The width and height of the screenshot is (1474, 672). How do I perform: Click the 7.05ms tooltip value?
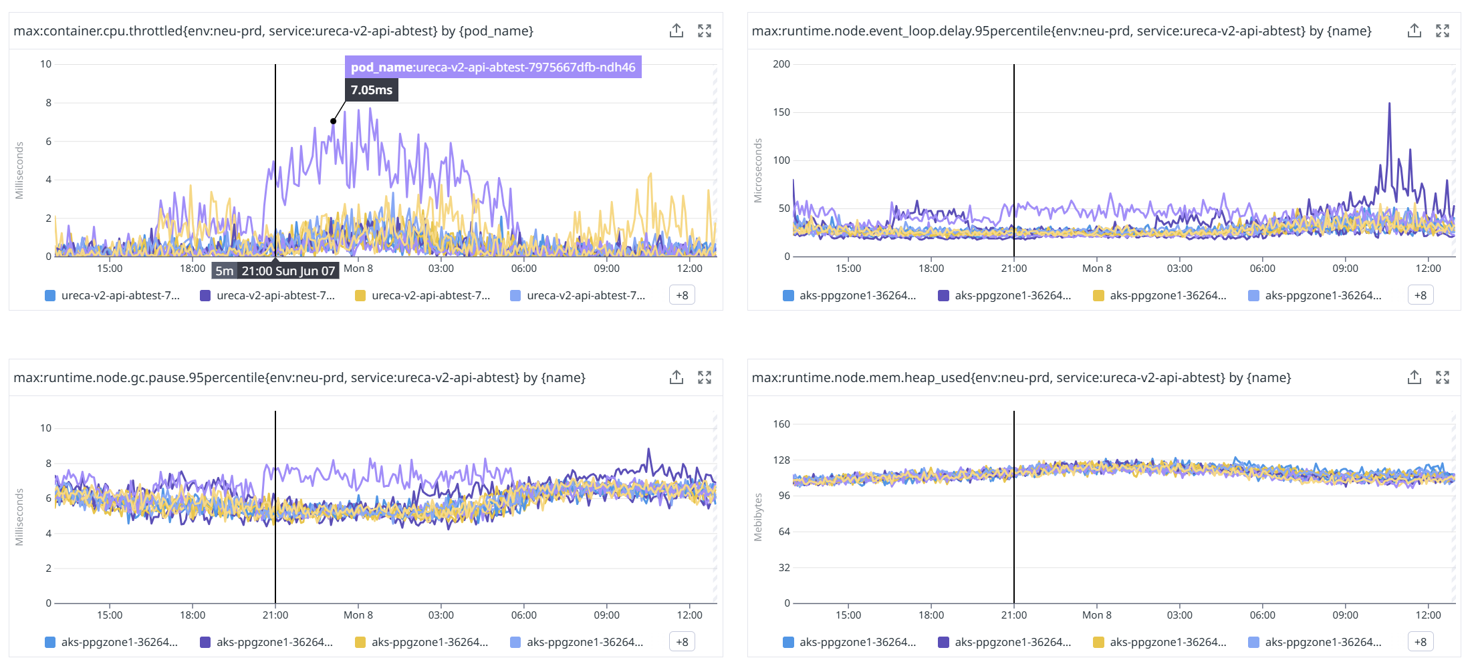point(372,90)
